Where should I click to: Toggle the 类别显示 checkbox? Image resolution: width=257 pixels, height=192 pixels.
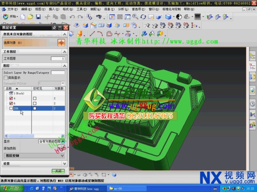pos(6,78)
